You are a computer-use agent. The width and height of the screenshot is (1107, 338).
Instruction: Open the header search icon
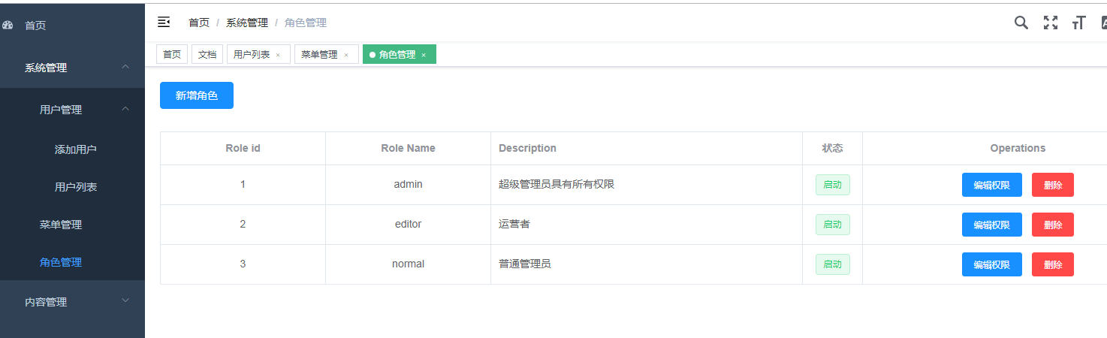click(x=1021, y=23)
